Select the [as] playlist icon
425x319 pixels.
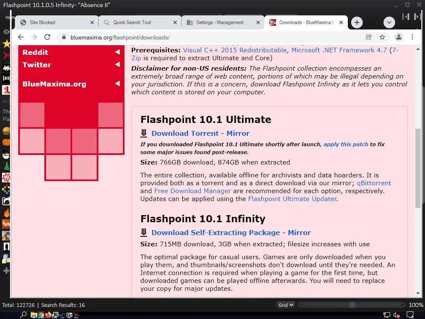(6, 78)
